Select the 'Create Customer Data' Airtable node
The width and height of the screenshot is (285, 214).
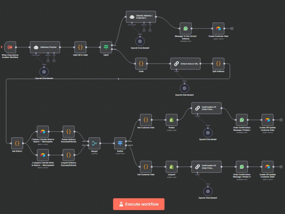click(218, 28)
